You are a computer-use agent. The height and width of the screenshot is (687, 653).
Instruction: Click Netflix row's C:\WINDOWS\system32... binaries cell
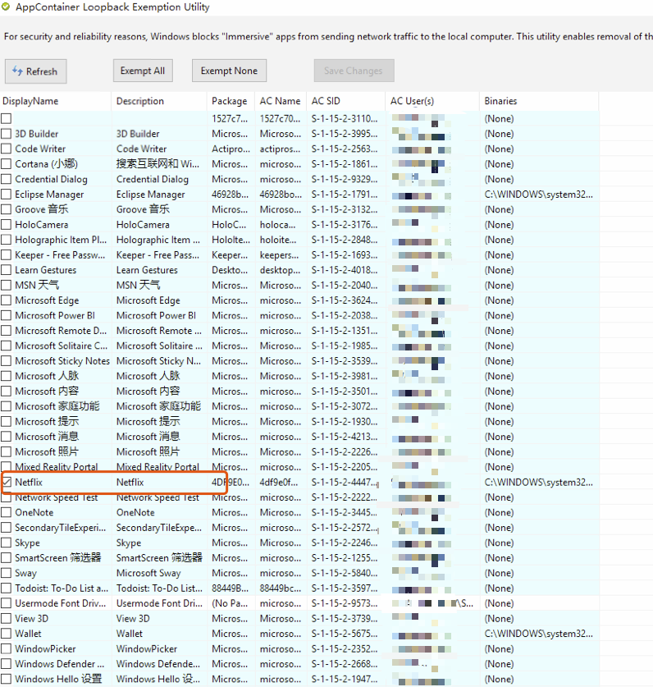[x=539, y=482]
